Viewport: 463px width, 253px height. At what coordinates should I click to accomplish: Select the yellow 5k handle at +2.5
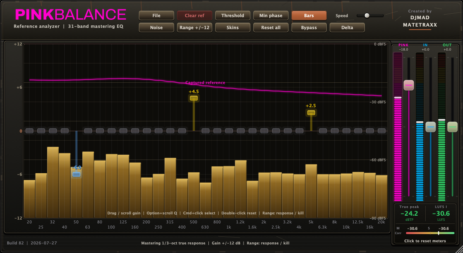click(x=311, y=112)
